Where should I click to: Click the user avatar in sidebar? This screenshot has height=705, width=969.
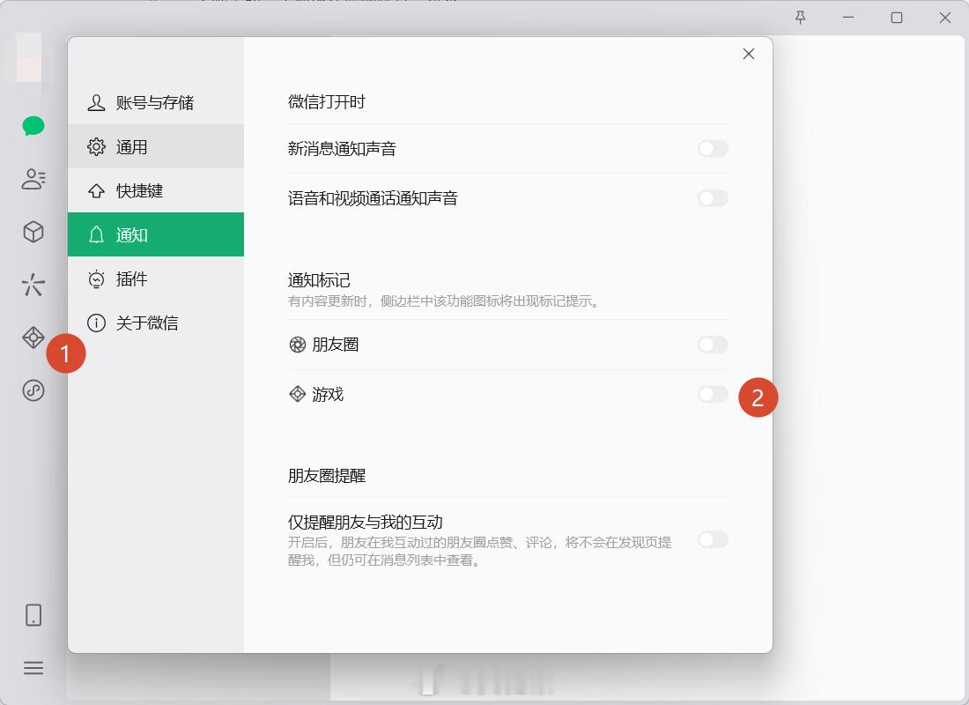pyautogui.click(x=29, y=57)
